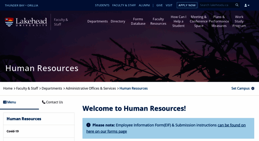Go to Home breadcrumb
Screen dimensions: 259x141
tap(8, 88)
